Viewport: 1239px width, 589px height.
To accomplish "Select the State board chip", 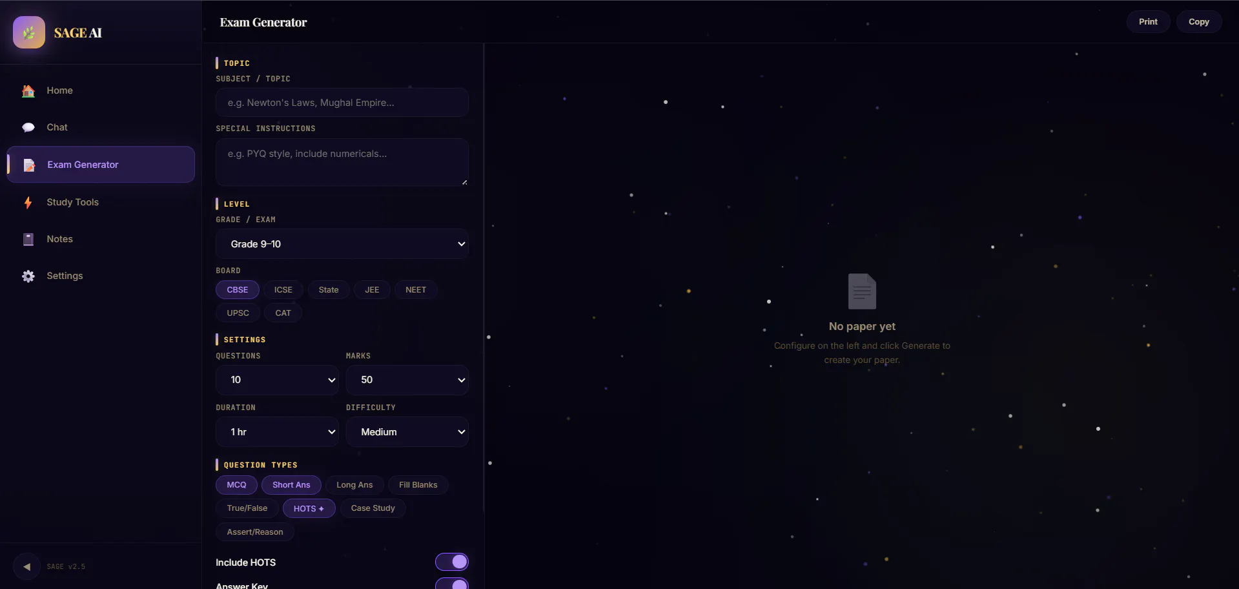I will click(329, 290).
